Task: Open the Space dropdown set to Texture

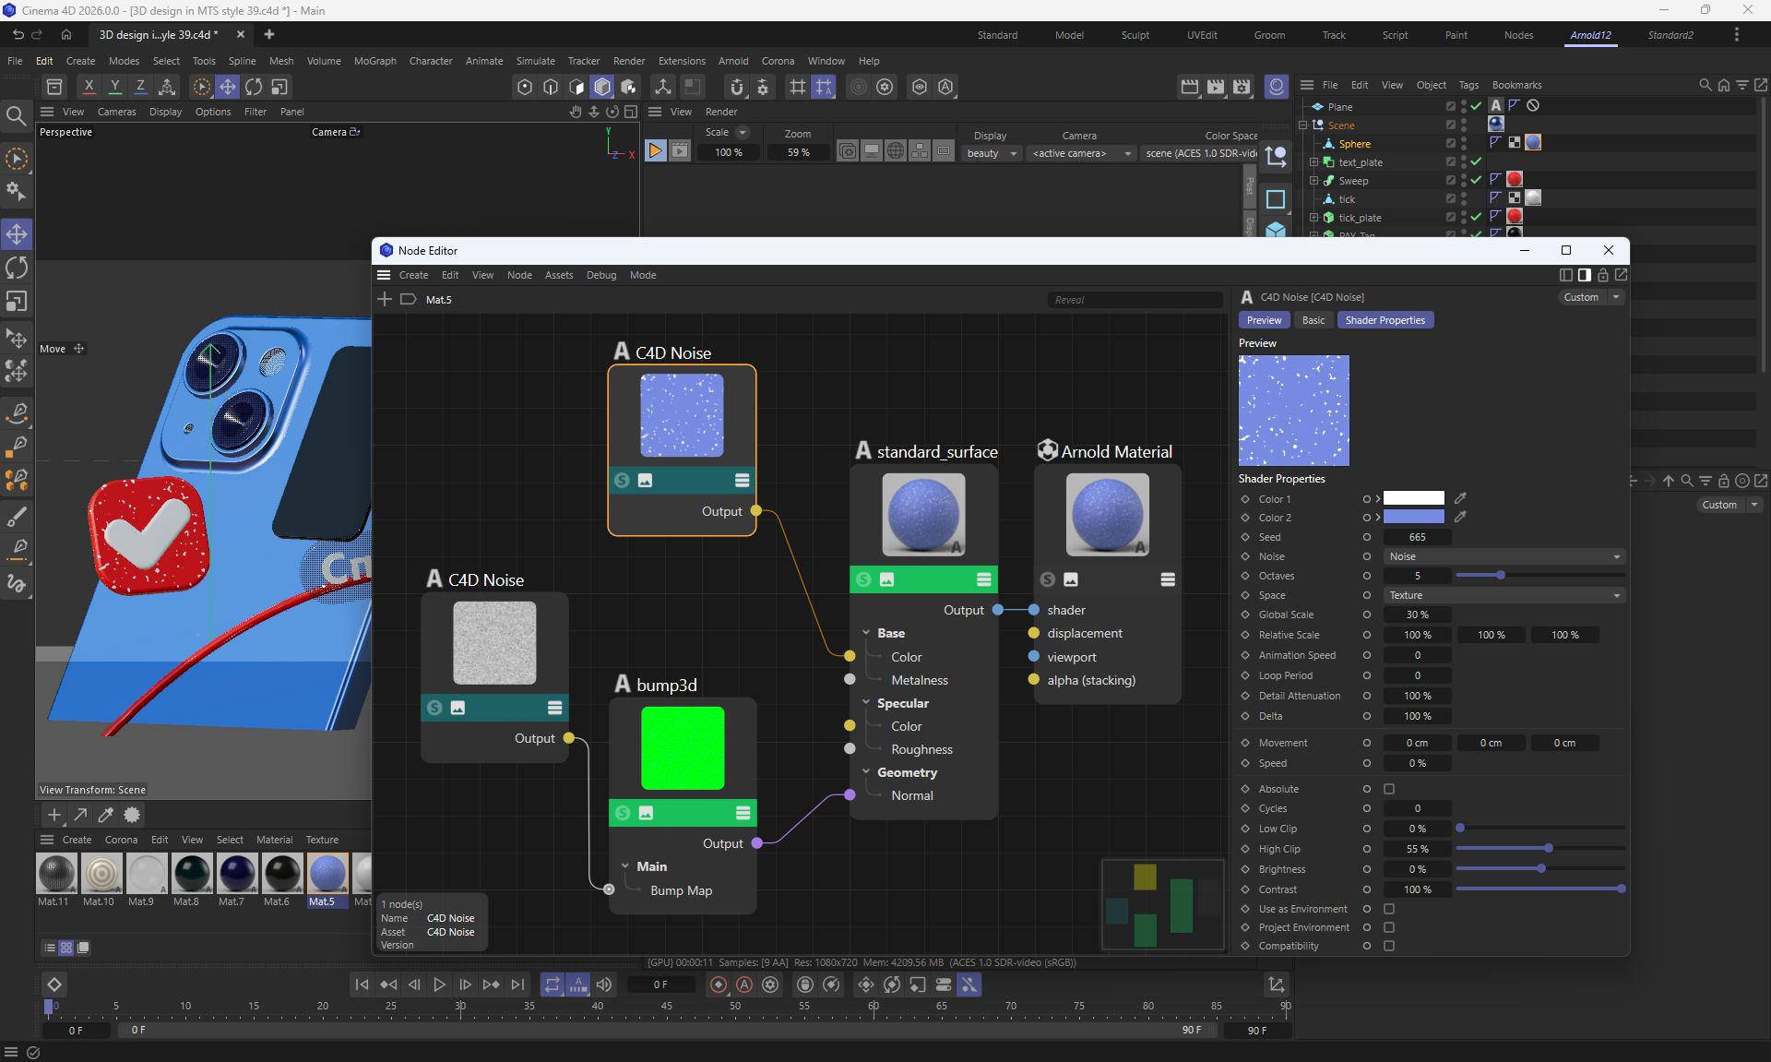Action: point(1504,595)
